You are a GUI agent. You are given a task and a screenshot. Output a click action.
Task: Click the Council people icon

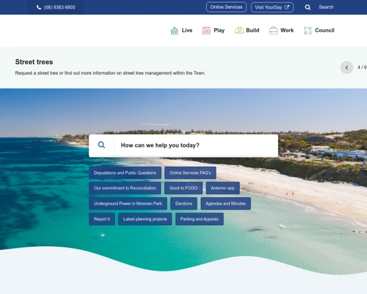[308, 30]
